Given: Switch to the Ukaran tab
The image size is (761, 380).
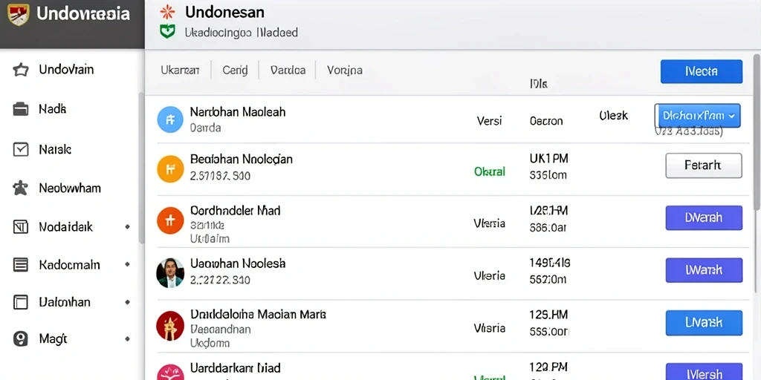Looking at the screenshot, I should [180, 71].
